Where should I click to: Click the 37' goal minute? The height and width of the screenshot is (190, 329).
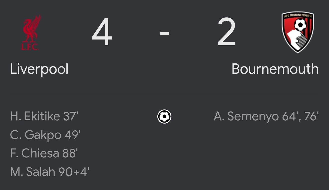tap(70, 117)
